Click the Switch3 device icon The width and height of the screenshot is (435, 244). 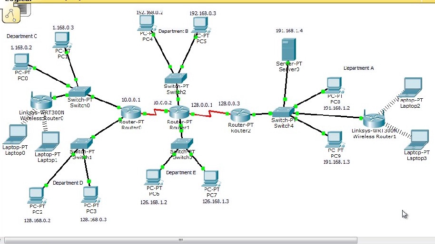182,143
